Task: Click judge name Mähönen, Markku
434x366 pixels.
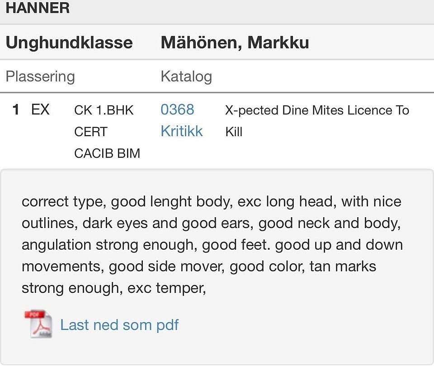Action: click(235, 43)
